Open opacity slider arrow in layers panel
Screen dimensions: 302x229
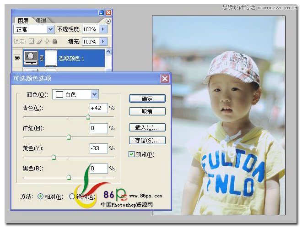point(103,29)
